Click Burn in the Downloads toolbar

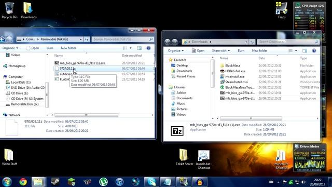click(x=241, y=51)
